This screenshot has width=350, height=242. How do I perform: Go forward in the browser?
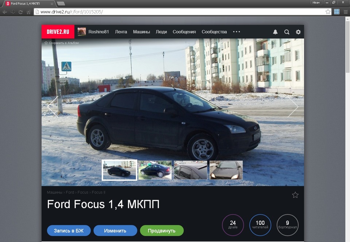tap(12, 12)
